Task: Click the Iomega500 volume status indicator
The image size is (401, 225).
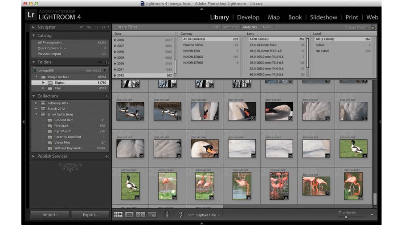Action: [x=35, y=70]
